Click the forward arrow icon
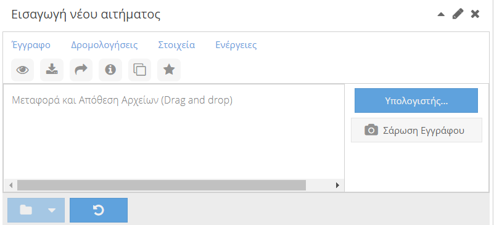 (x=81, y=70)
